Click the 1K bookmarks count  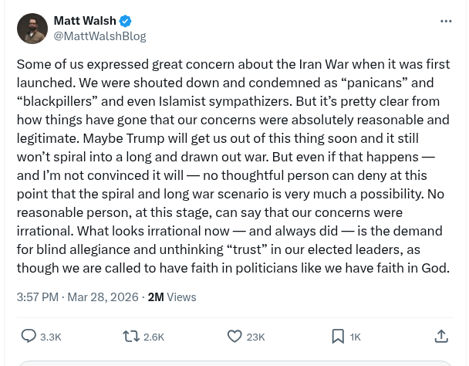coord(355,337)
